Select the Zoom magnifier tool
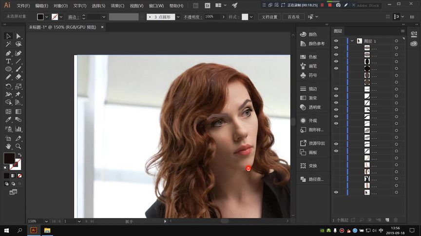Screen dimensions: 421x236 (x=19, y=146)
